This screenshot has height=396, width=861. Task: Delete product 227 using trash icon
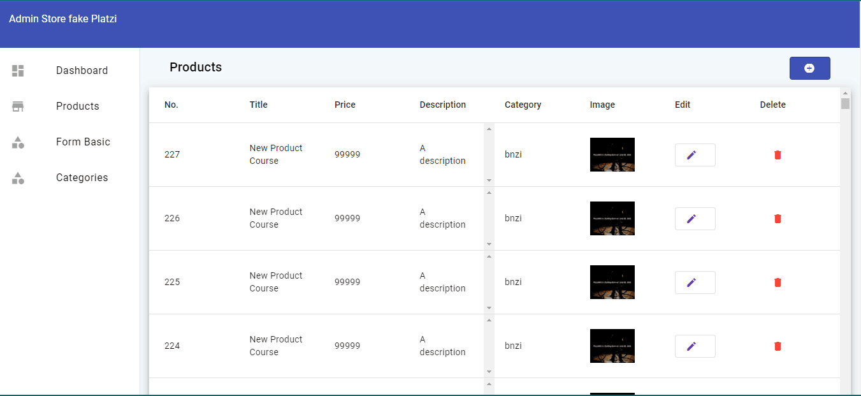[x=778, y=155]
